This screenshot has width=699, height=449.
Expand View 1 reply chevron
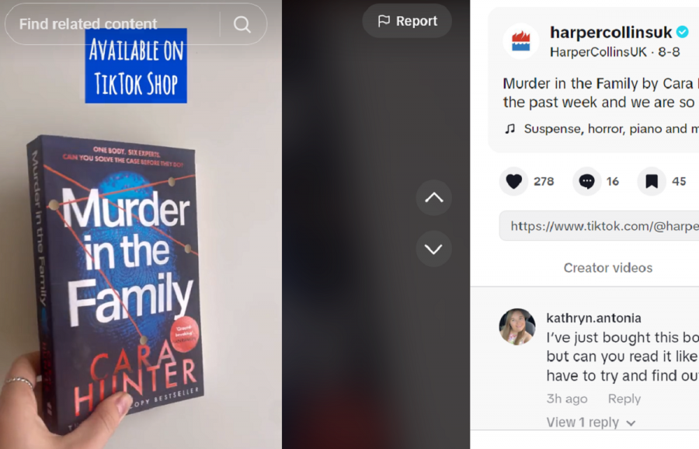click(x=631, y=423)
